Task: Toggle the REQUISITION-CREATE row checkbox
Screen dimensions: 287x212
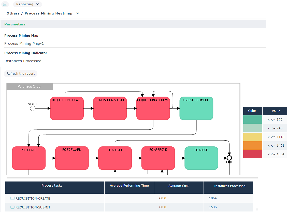Action: tap(12, 198)
